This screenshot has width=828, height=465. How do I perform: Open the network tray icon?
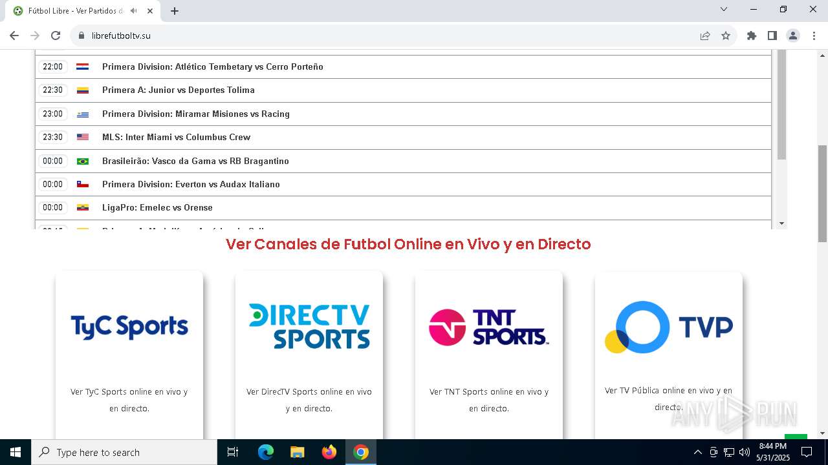(x=729, y=452)
